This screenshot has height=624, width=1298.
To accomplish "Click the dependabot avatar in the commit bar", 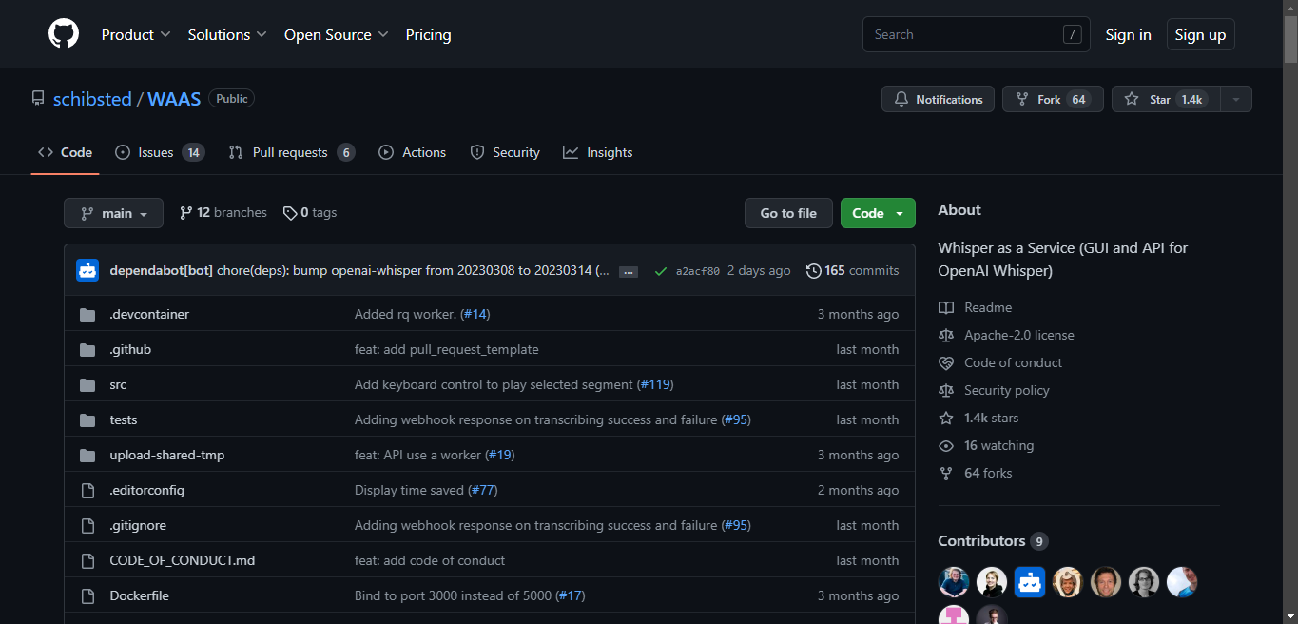I will (87, 270).
